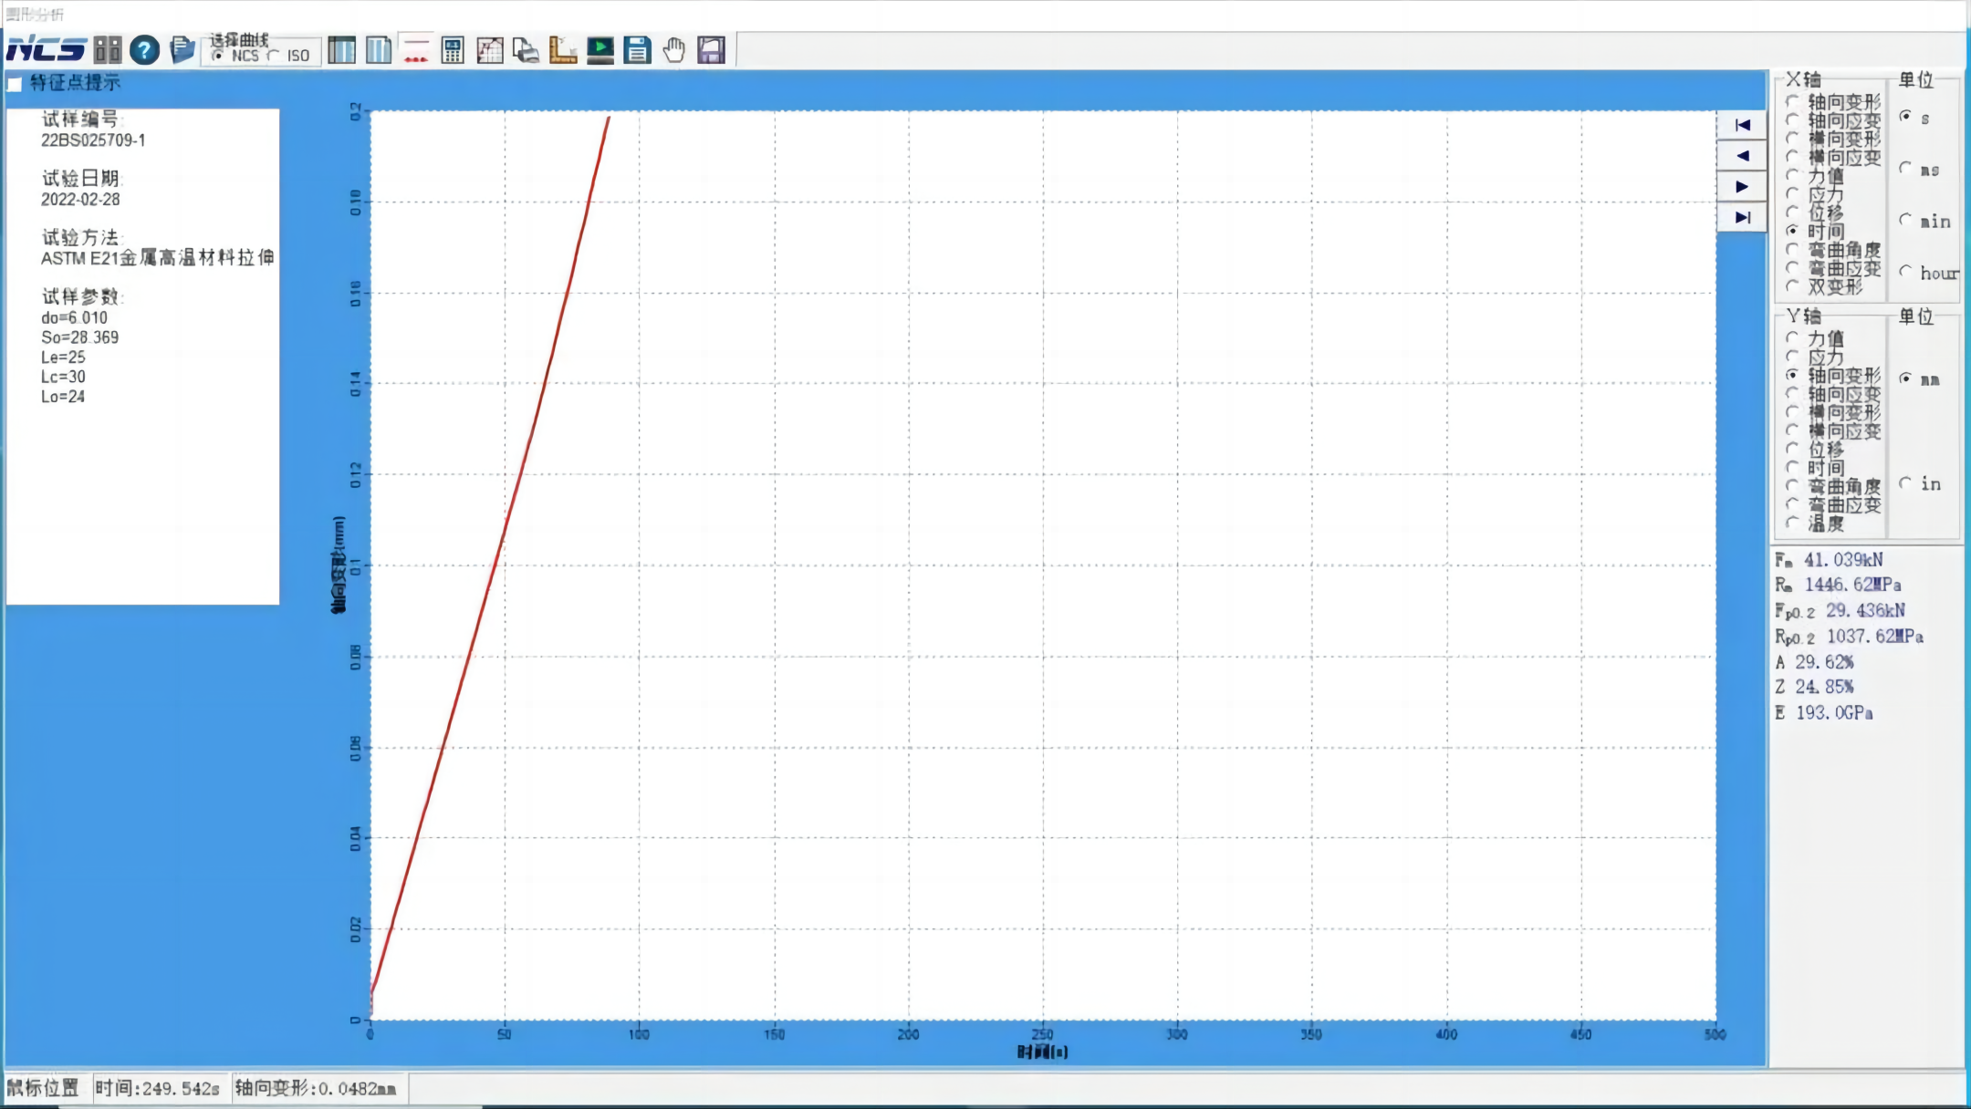Jump to last record arrow button

tap(1742, 217)
